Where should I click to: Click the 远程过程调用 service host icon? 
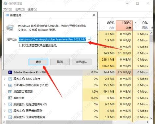point(10,104)
